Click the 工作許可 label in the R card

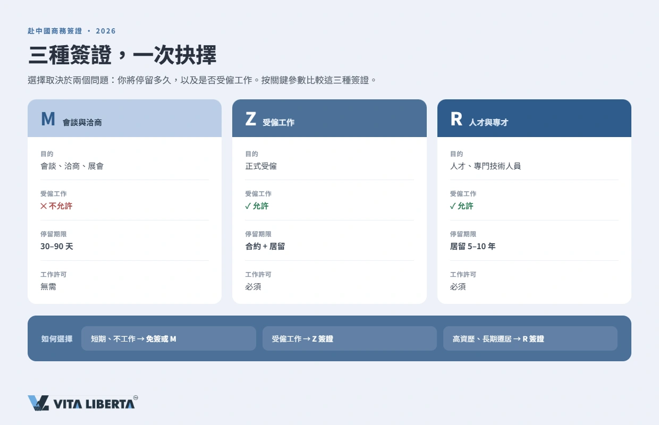(x=463, y=275)
